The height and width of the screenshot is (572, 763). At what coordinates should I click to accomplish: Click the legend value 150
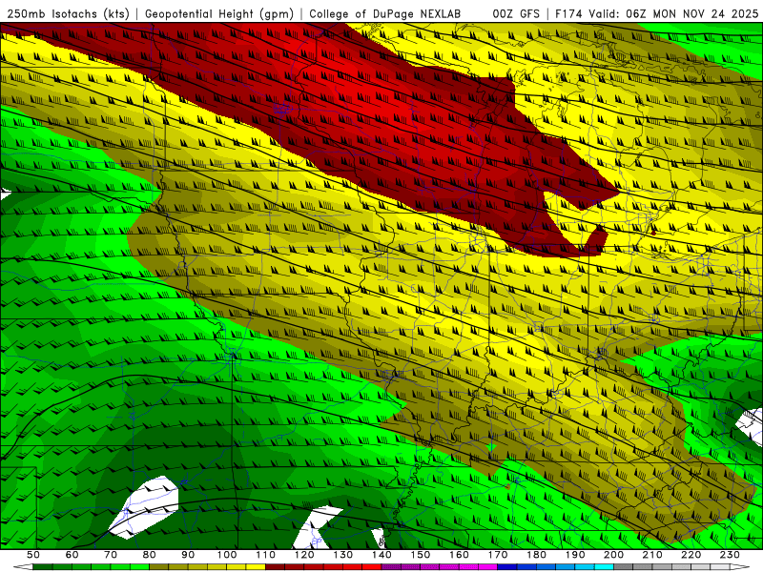(421, 555)
